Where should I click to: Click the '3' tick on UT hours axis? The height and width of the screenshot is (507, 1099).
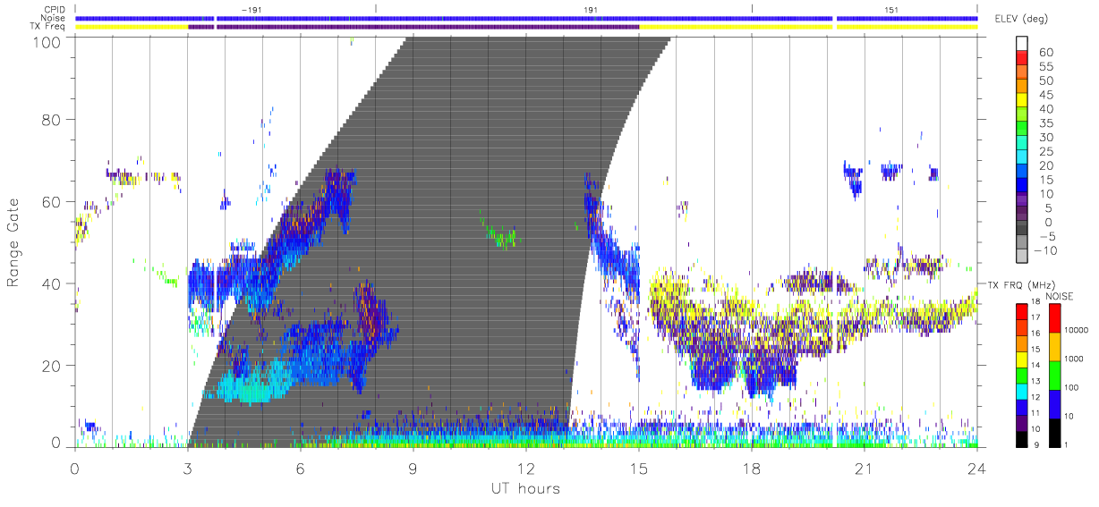(187, 467)
